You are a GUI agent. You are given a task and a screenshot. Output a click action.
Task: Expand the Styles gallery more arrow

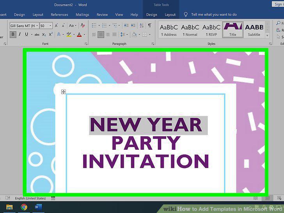(267, 35)
